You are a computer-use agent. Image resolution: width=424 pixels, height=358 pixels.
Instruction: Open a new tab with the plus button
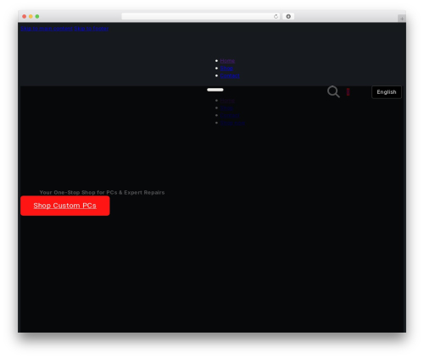click(x=402, y=19)
